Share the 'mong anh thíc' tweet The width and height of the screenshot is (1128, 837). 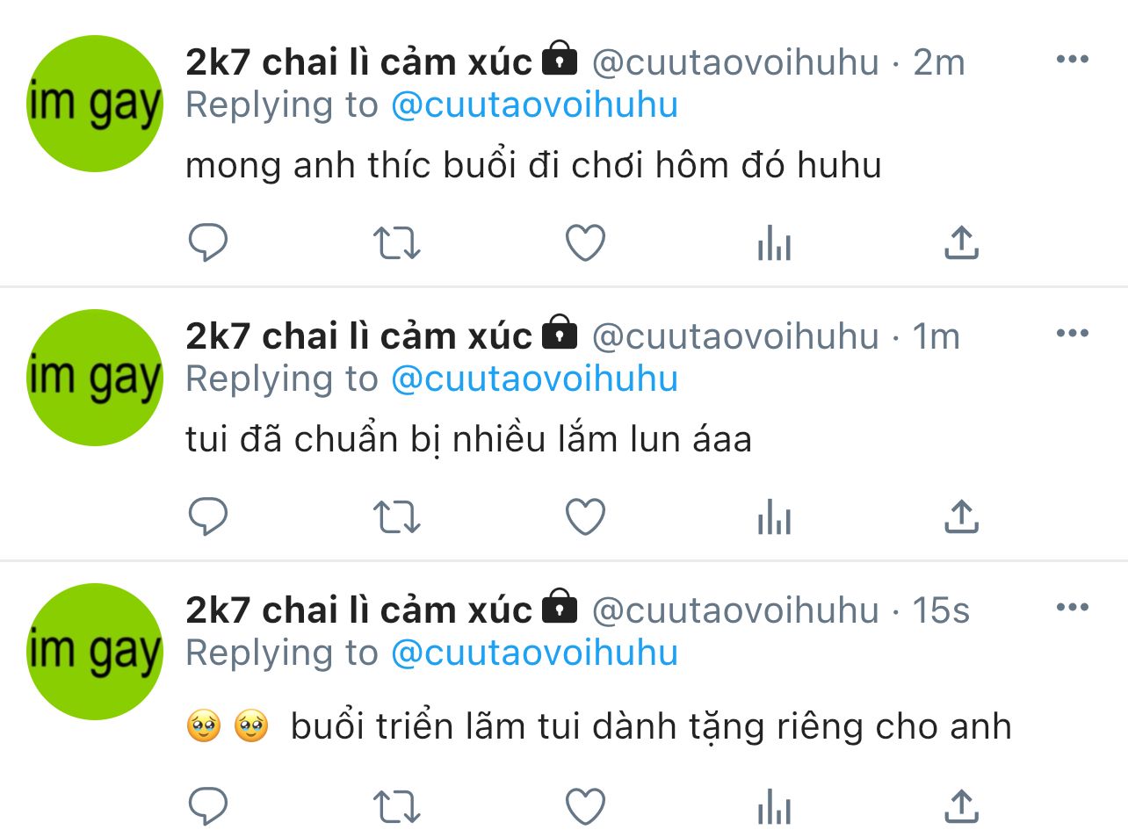coord(961,243)
